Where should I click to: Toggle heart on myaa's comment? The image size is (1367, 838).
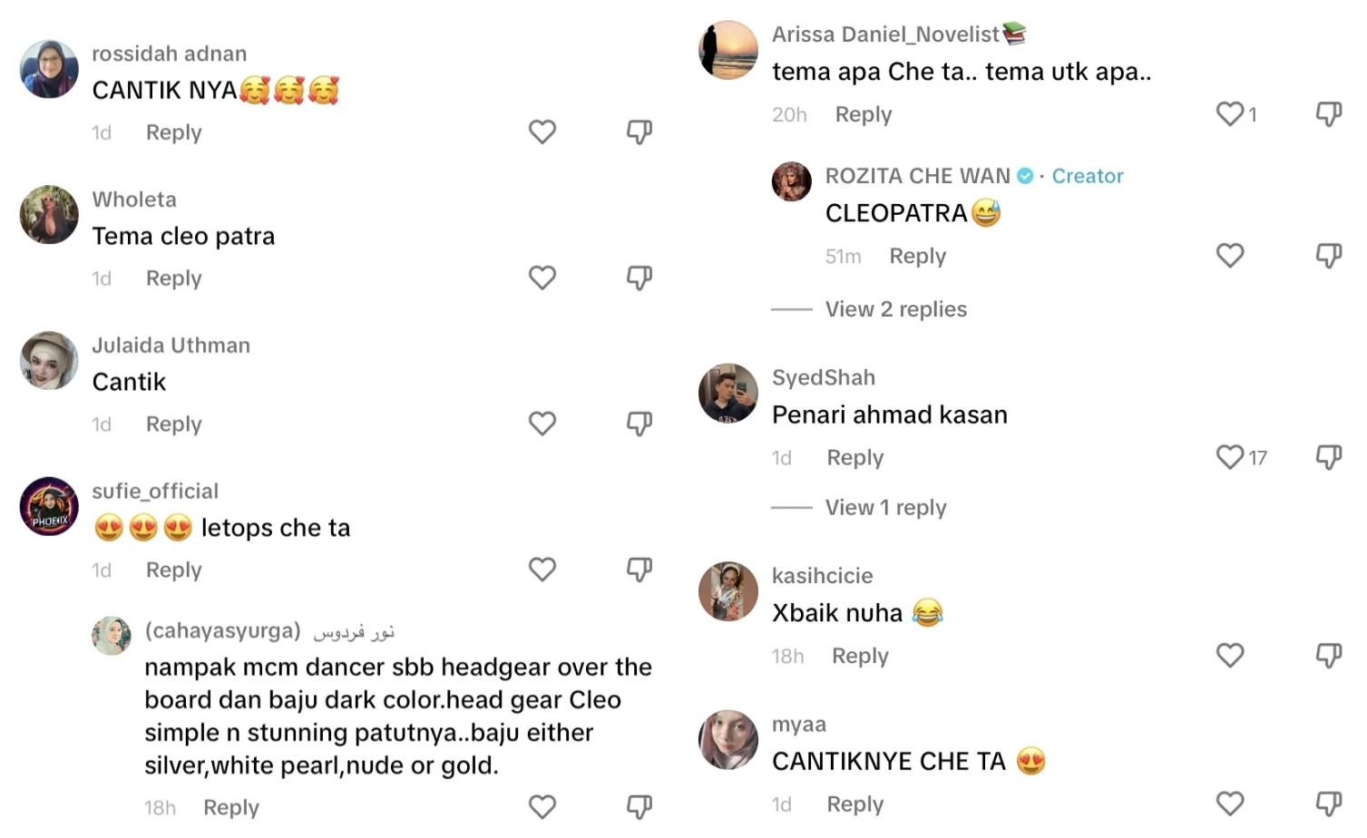1230,804
